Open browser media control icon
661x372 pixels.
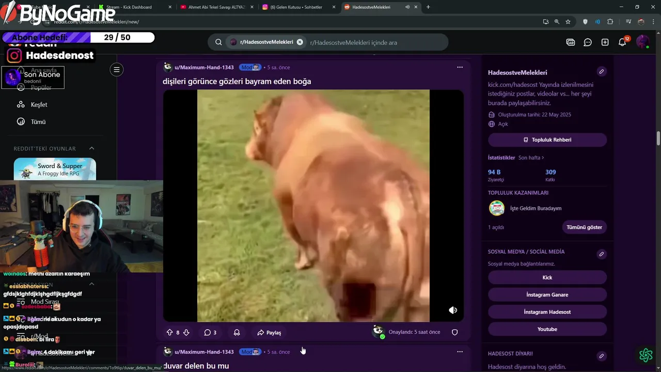coord(628,22)
